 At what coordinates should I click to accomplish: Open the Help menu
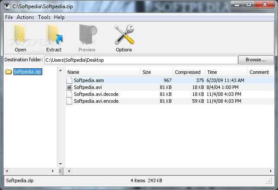click(x=59, y=17)
